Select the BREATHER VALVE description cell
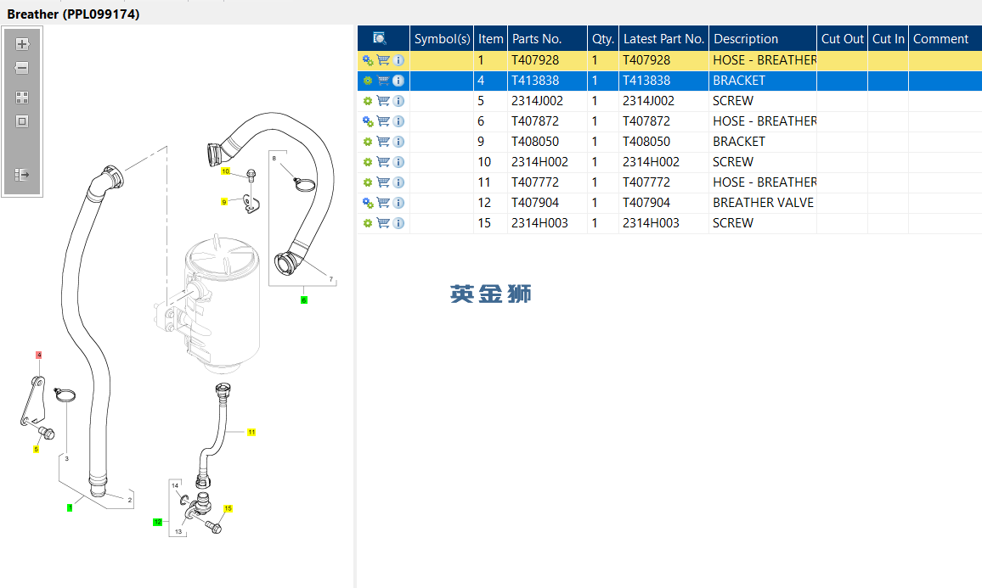982x588 pixels. click(763, 203)
